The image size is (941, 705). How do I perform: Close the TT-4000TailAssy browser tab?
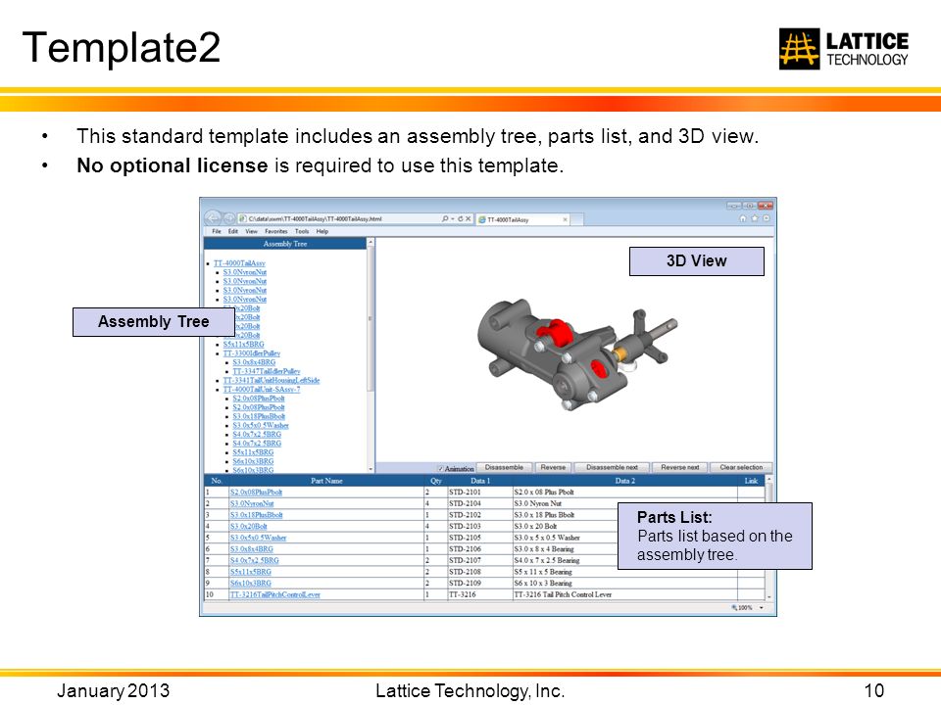[x=565, y=219]
